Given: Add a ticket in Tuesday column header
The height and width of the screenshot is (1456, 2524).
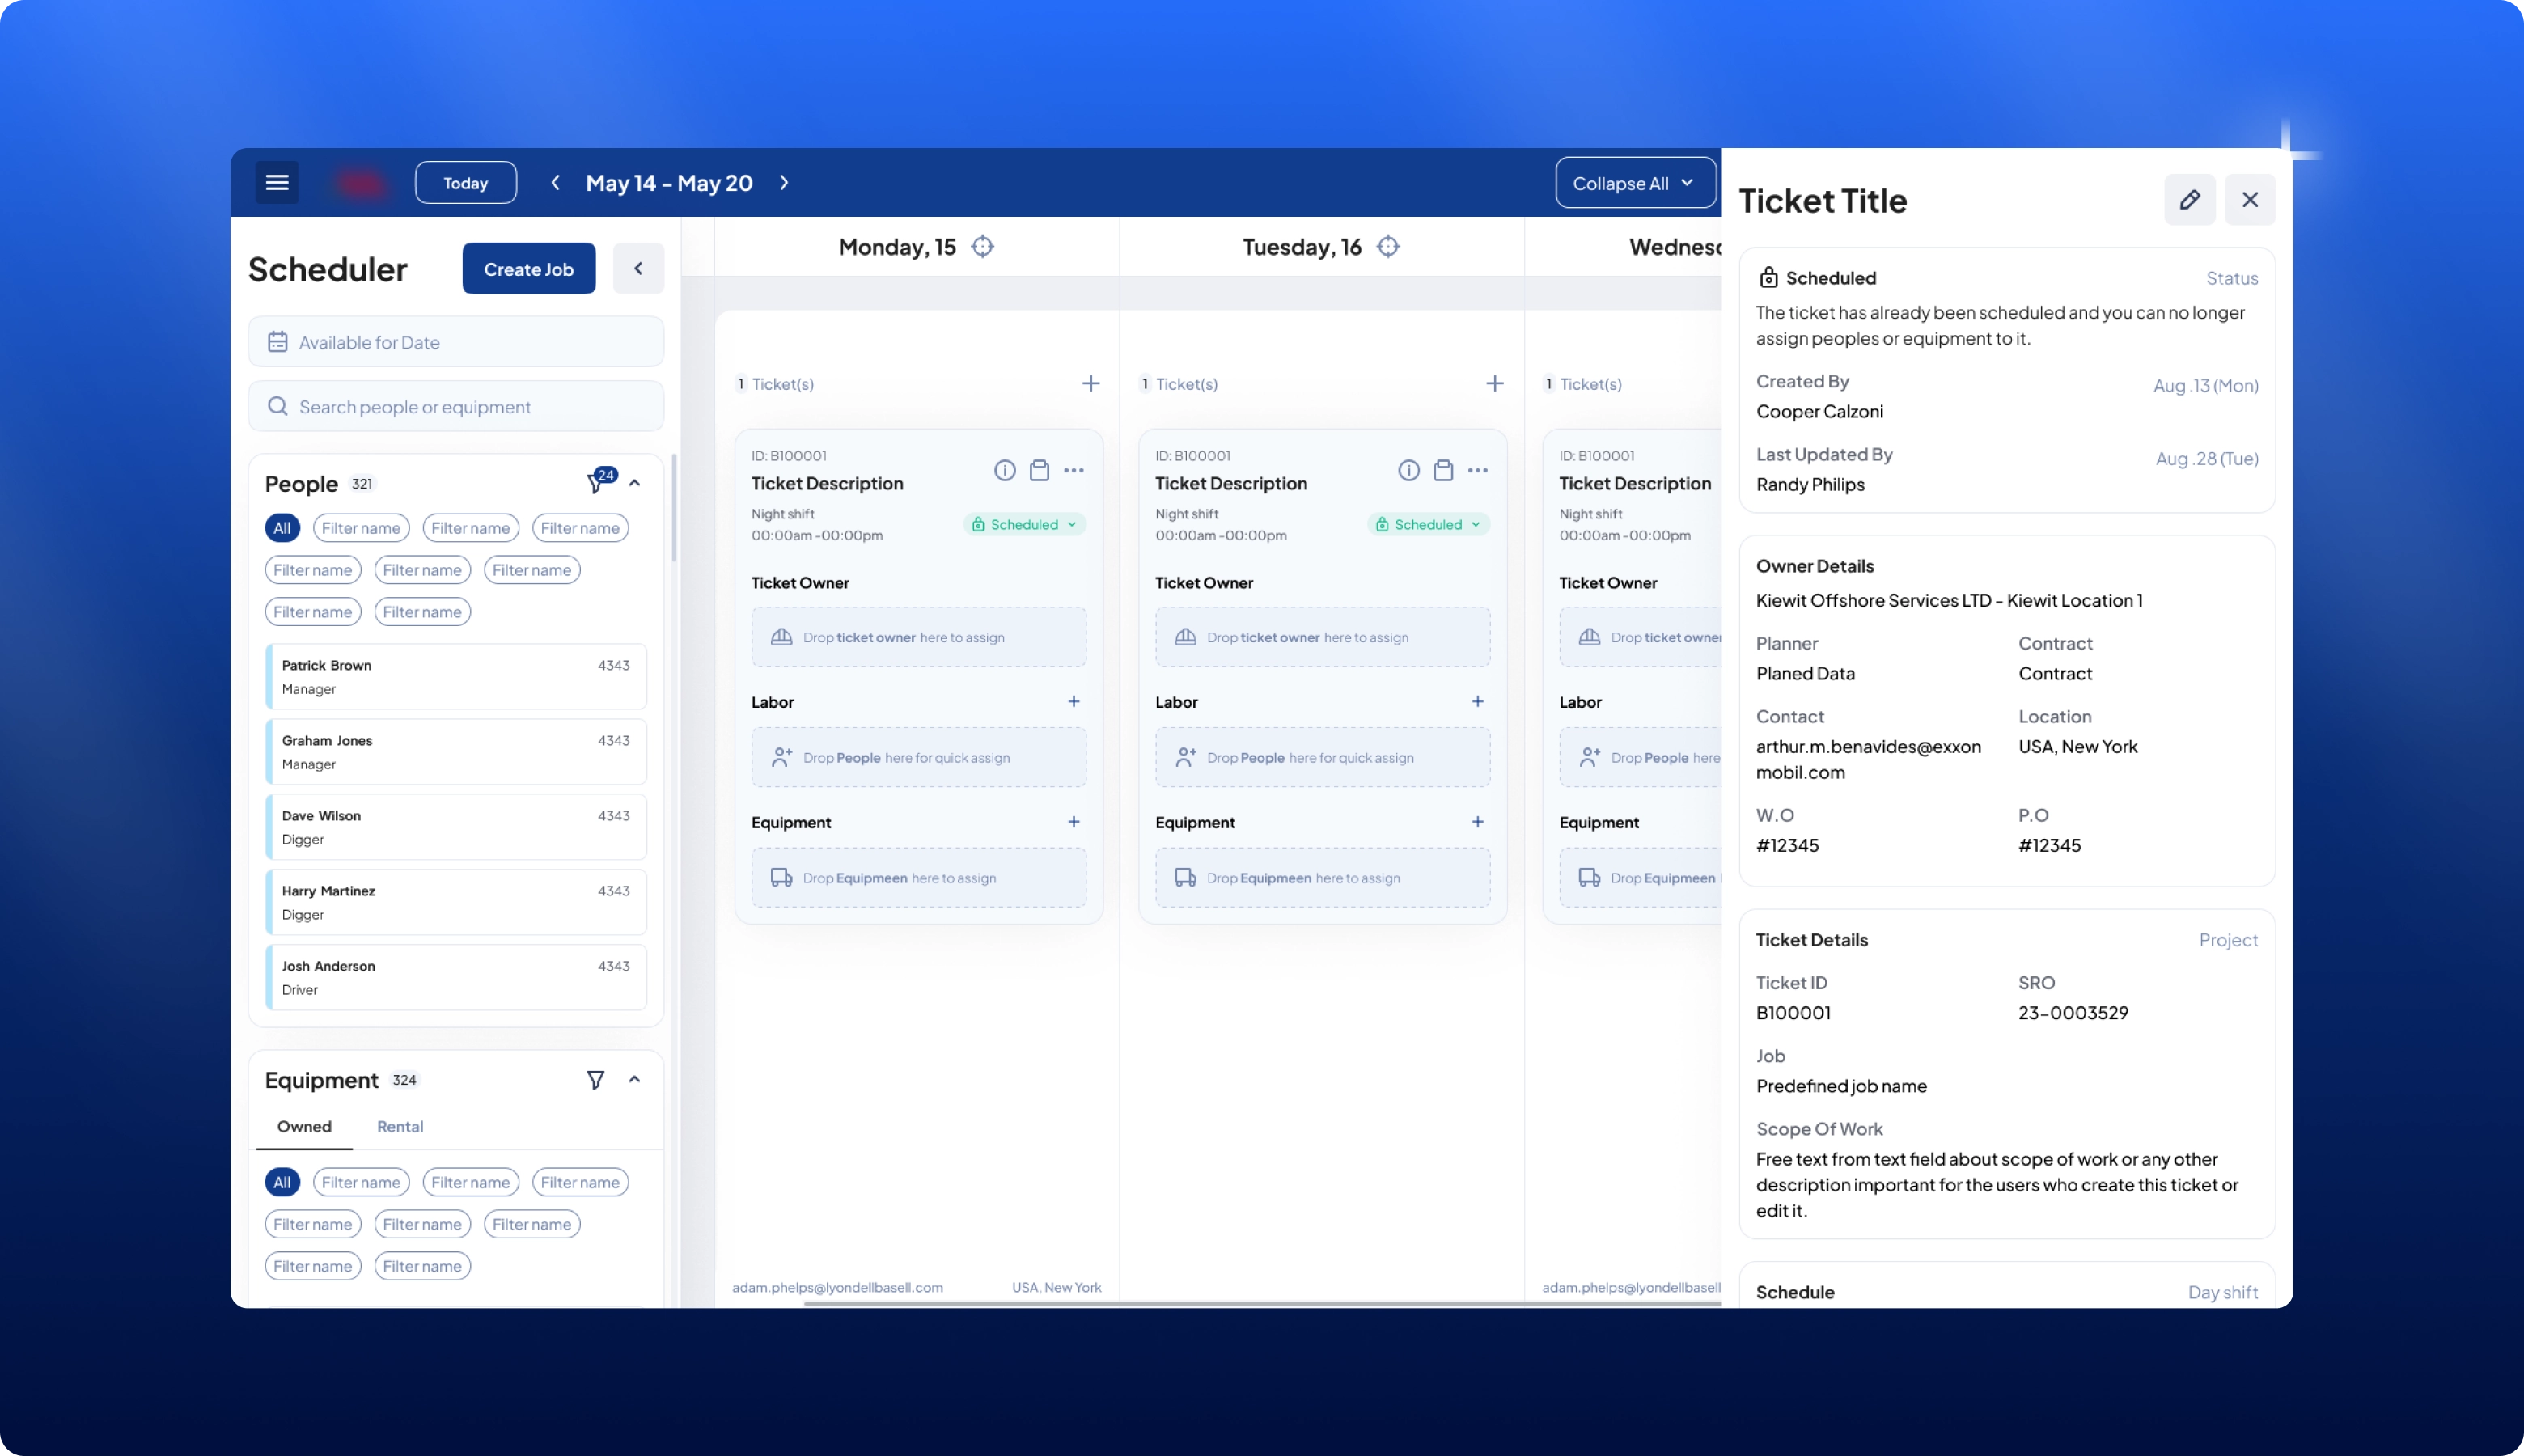Looking at the screenshot, I should click(x=1495, y=384).
